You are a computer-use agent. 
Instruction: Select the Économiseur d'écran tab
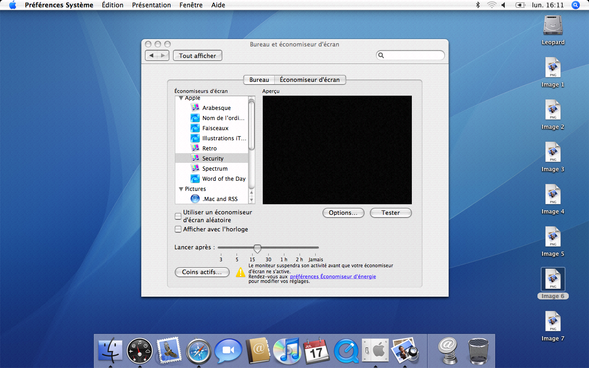310,80
